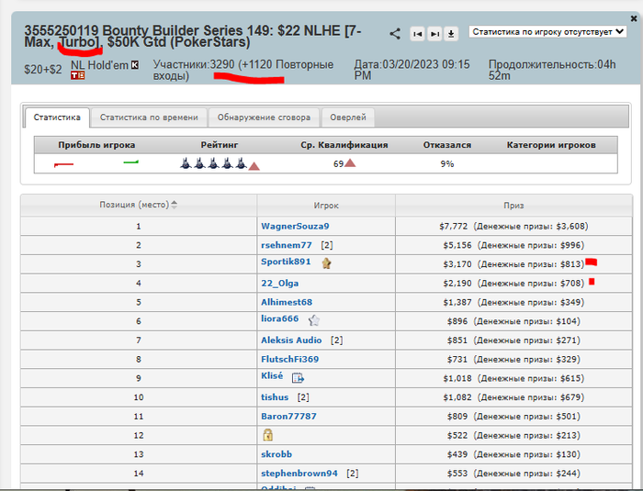Click the [2] re-entry marker beside stephenbrown94
This screenshot has width=643, height=491.
point(352,473)
